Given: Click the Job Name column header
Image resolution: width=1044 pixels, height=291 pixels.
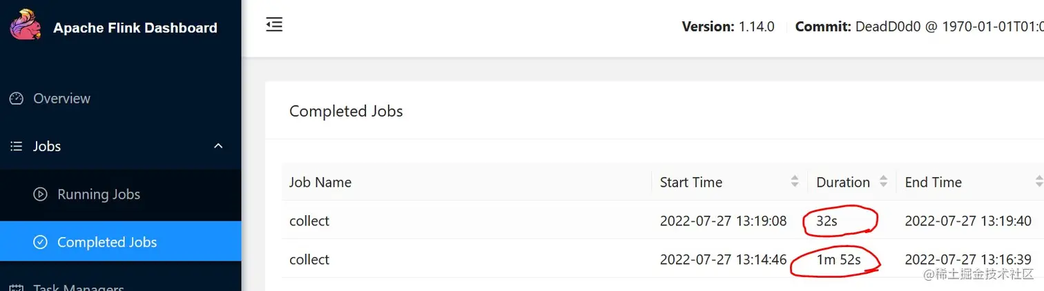Looking at the screenshot, I should click(x=320, y=182).
